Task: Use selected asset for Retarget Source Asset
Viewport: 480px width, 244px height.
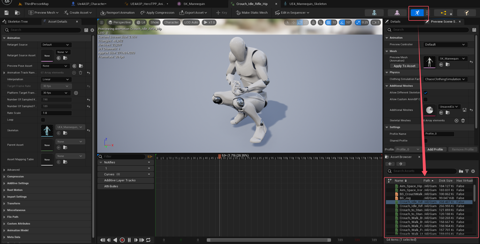Action: 59,57
